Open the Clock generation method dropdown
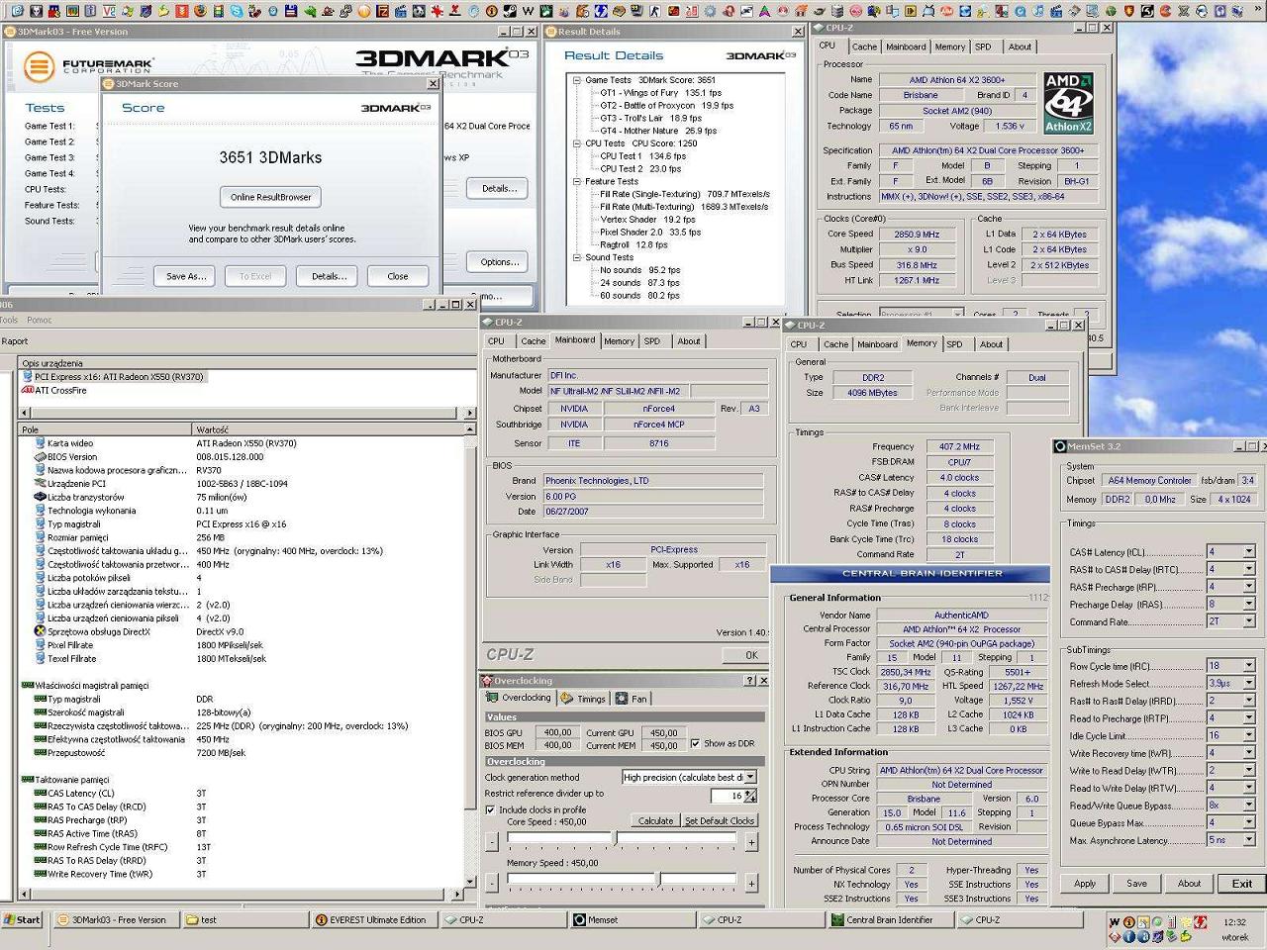1267x950 pixels. 750,778
